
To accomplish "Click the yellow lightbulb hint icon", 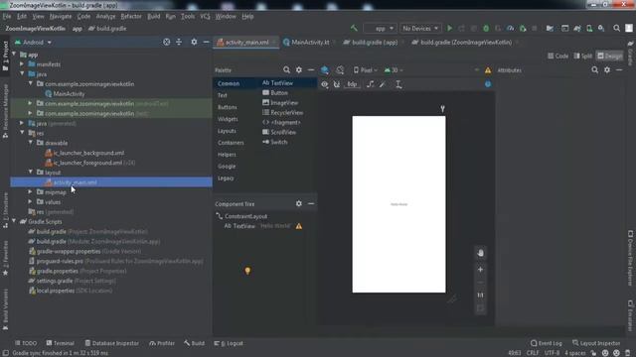I will point(247,271).
